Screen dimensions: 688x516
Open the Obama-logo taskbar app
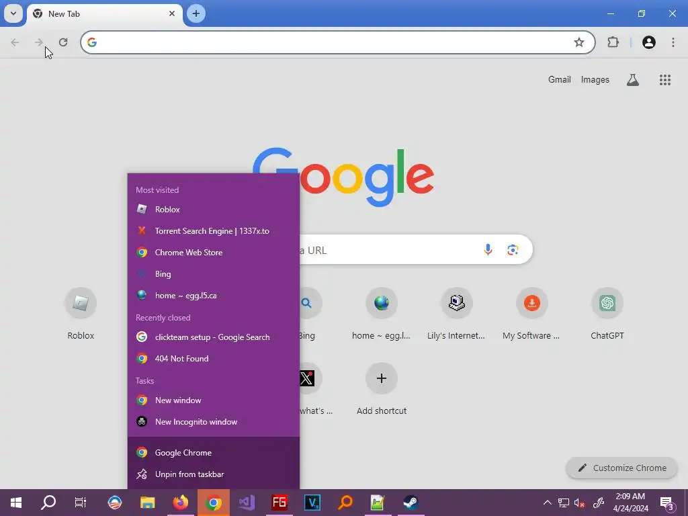tap(114, 503)
